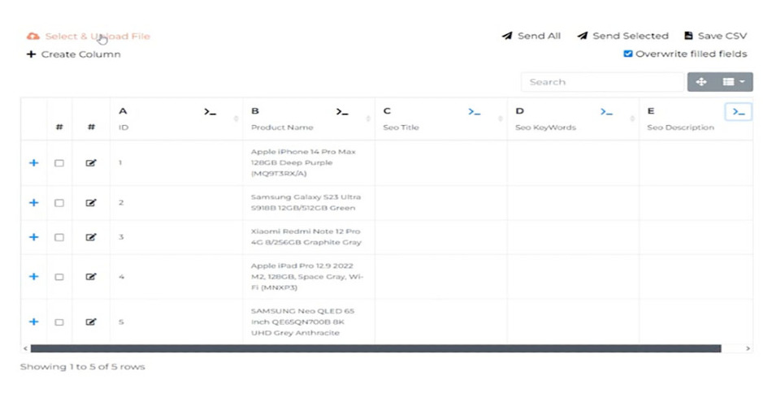
Task: Click the horizontal scrollbar thumb below table
Action: [375, 348]
